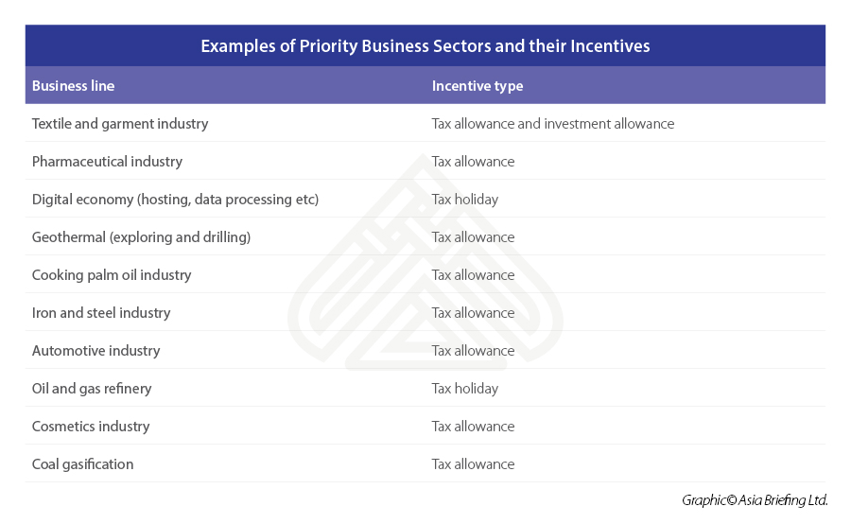
Task: Click "Tax allowance and investment allowance" incentive text
Action: point(553,124)
